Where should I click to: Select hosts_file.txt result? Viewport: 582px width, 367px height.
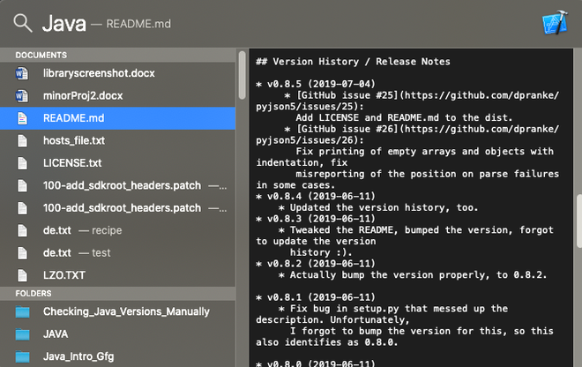117,141
